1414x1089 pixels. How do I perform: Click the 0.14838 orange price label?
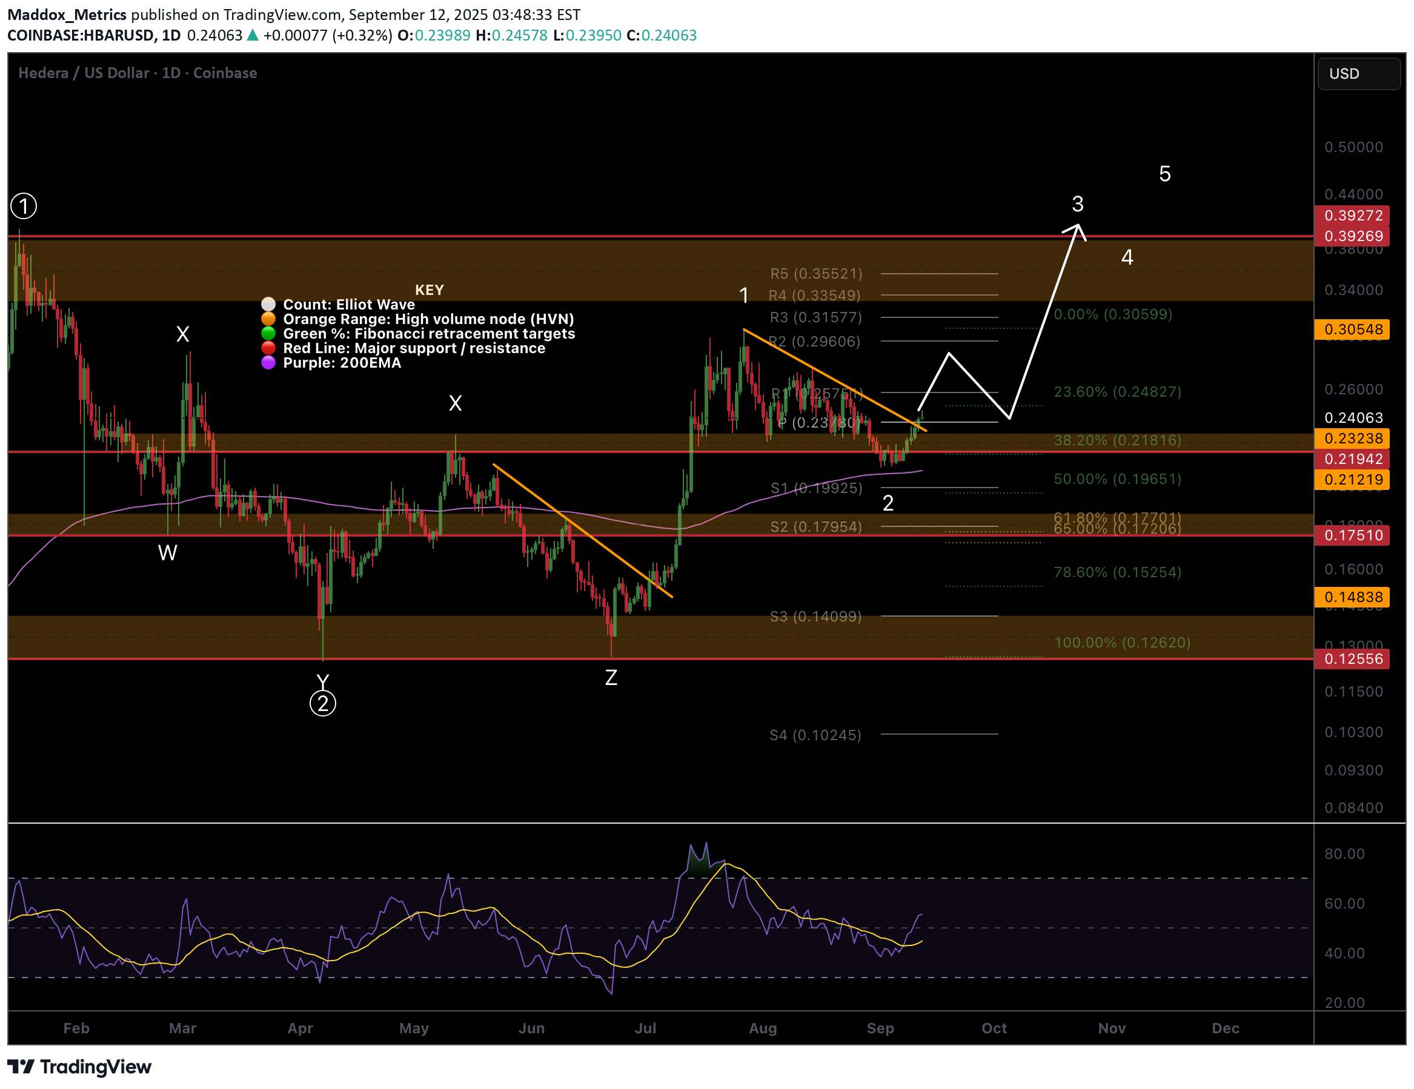point(1352,597)
